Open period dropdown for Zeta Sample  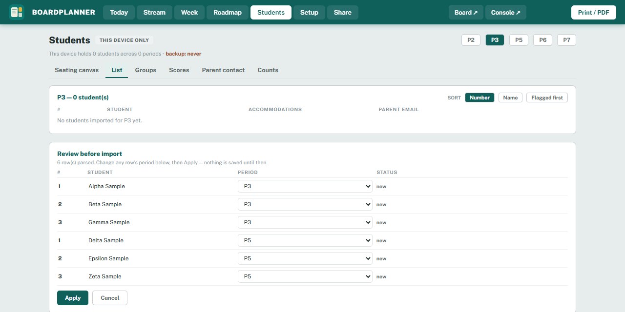point(305,276)
